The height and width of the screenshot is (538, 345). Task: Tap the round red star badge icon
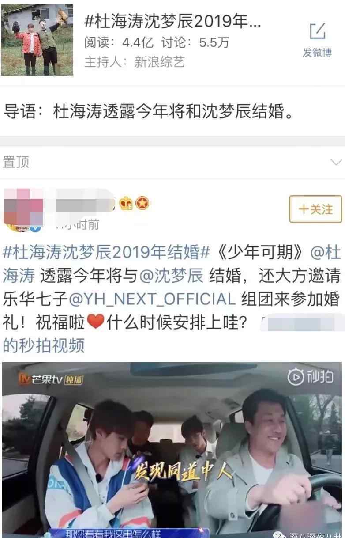click(142, 203)
